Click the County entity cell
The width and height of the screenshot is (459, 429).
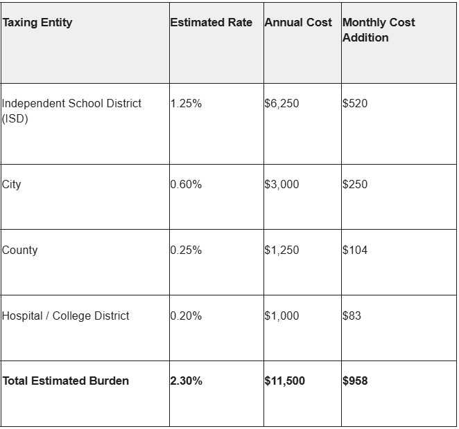[20, 250]
